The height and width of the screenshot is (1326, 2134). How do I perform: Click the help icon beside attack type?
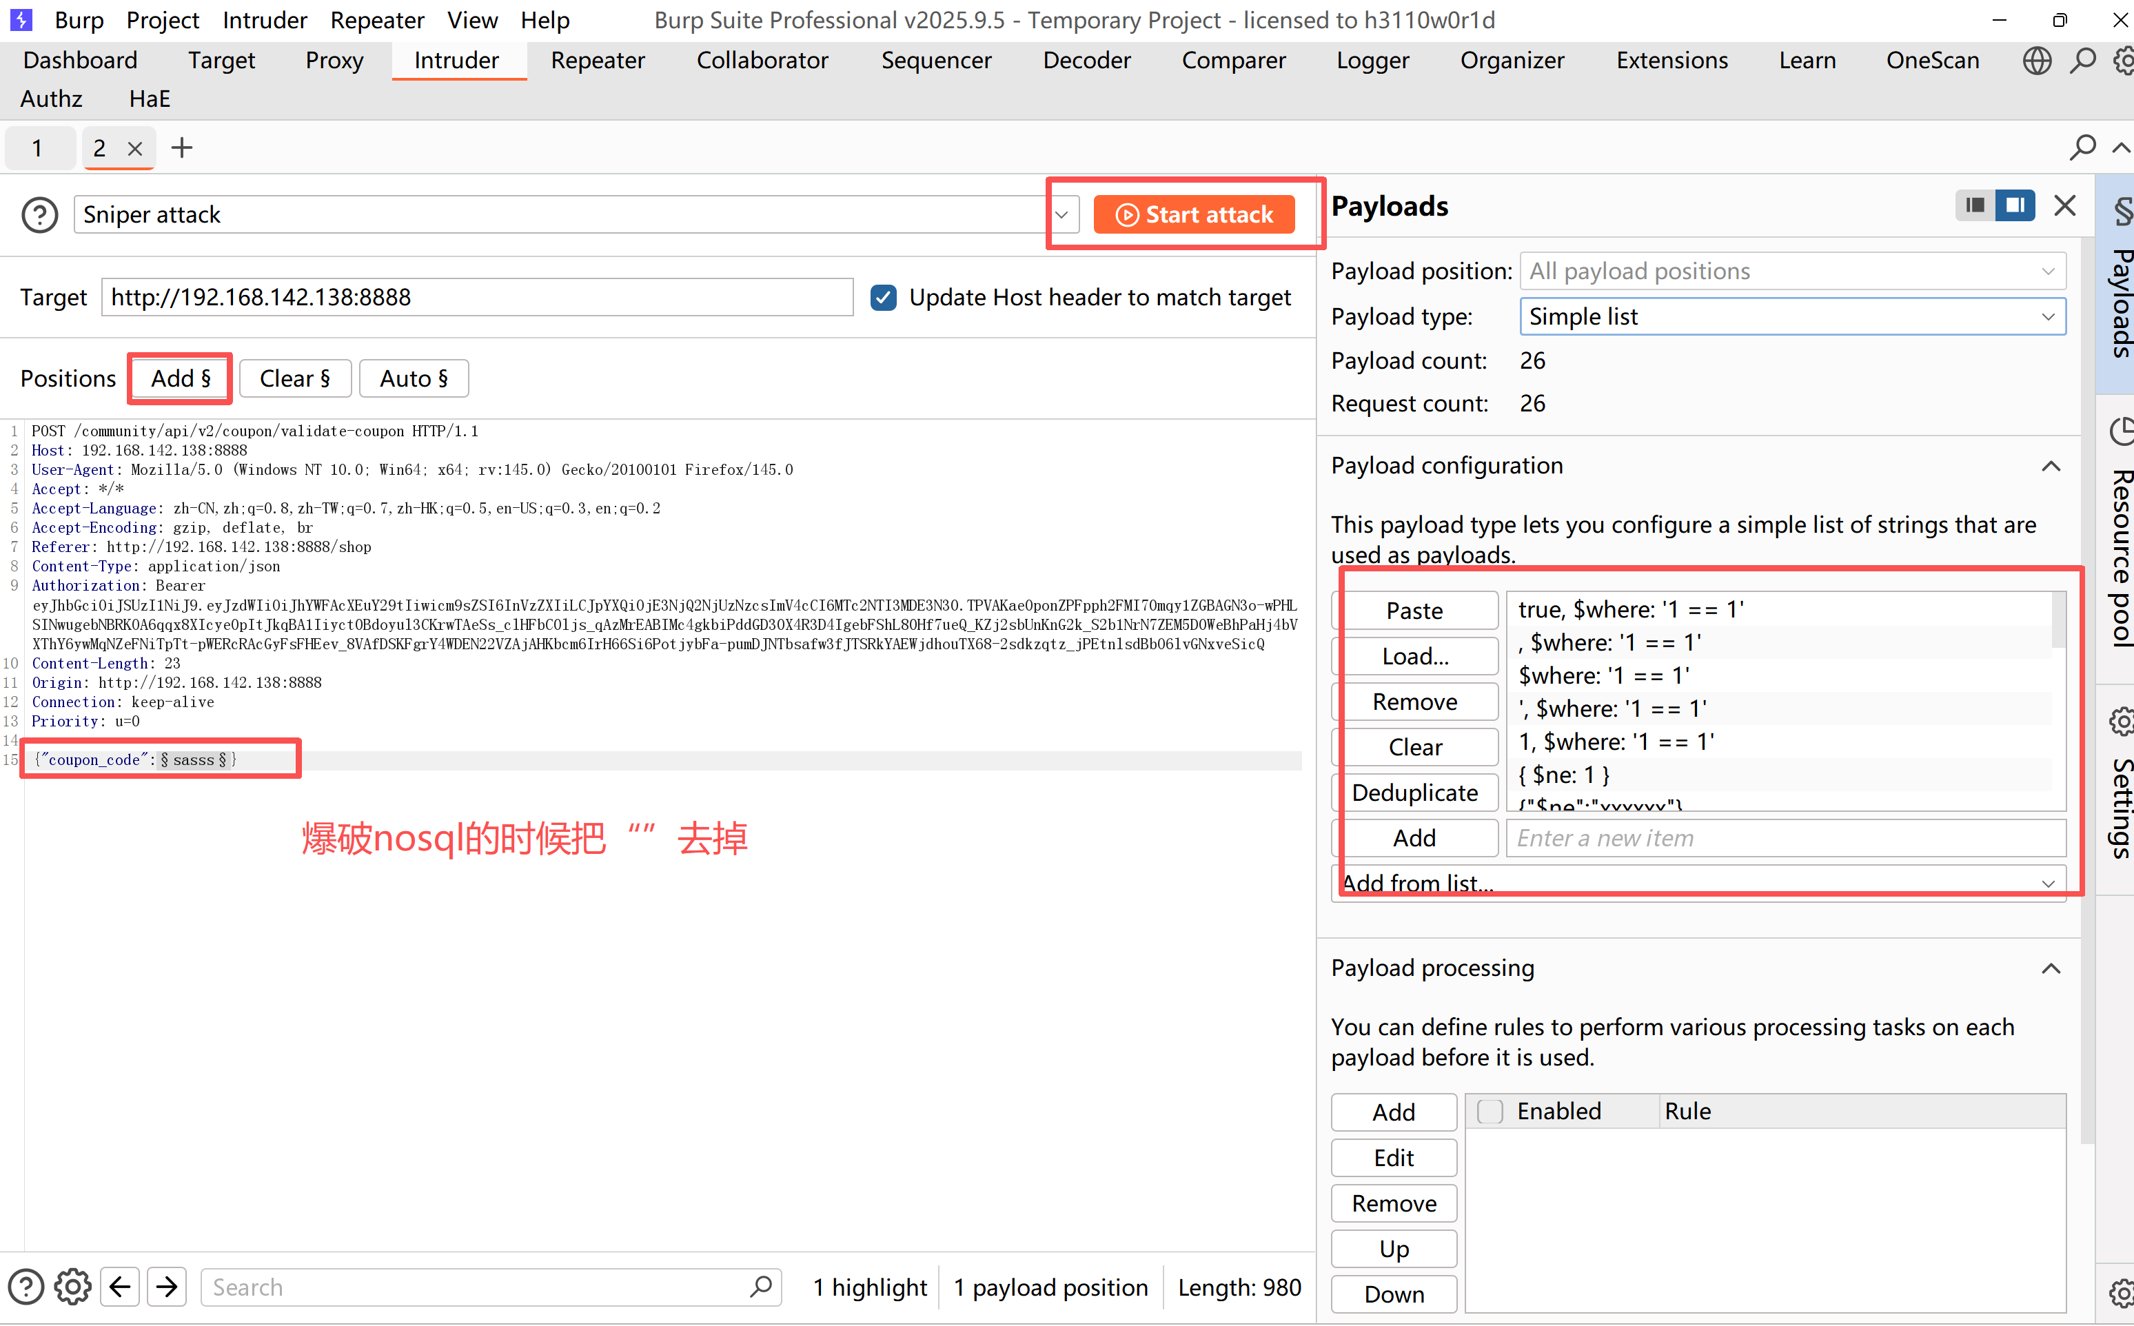coord(39,215)
